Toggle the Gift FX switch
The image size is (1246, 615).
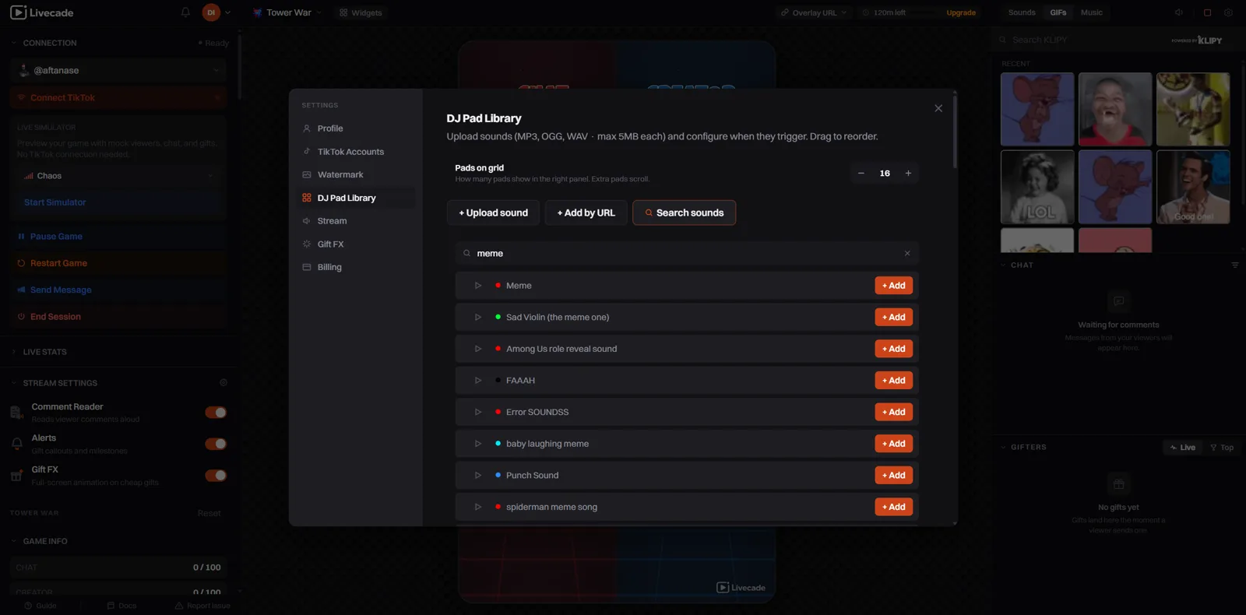click(216, 476)
